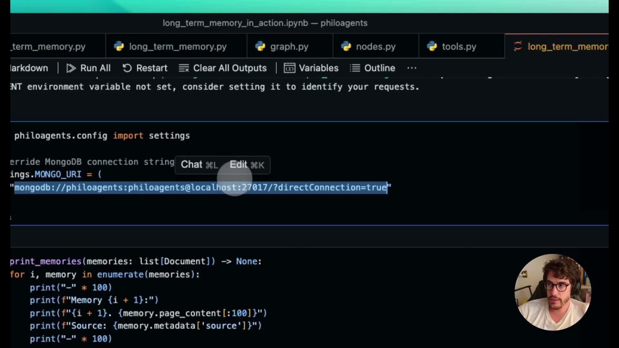Open the toolbar more actions ellipsis

point(412,68)
